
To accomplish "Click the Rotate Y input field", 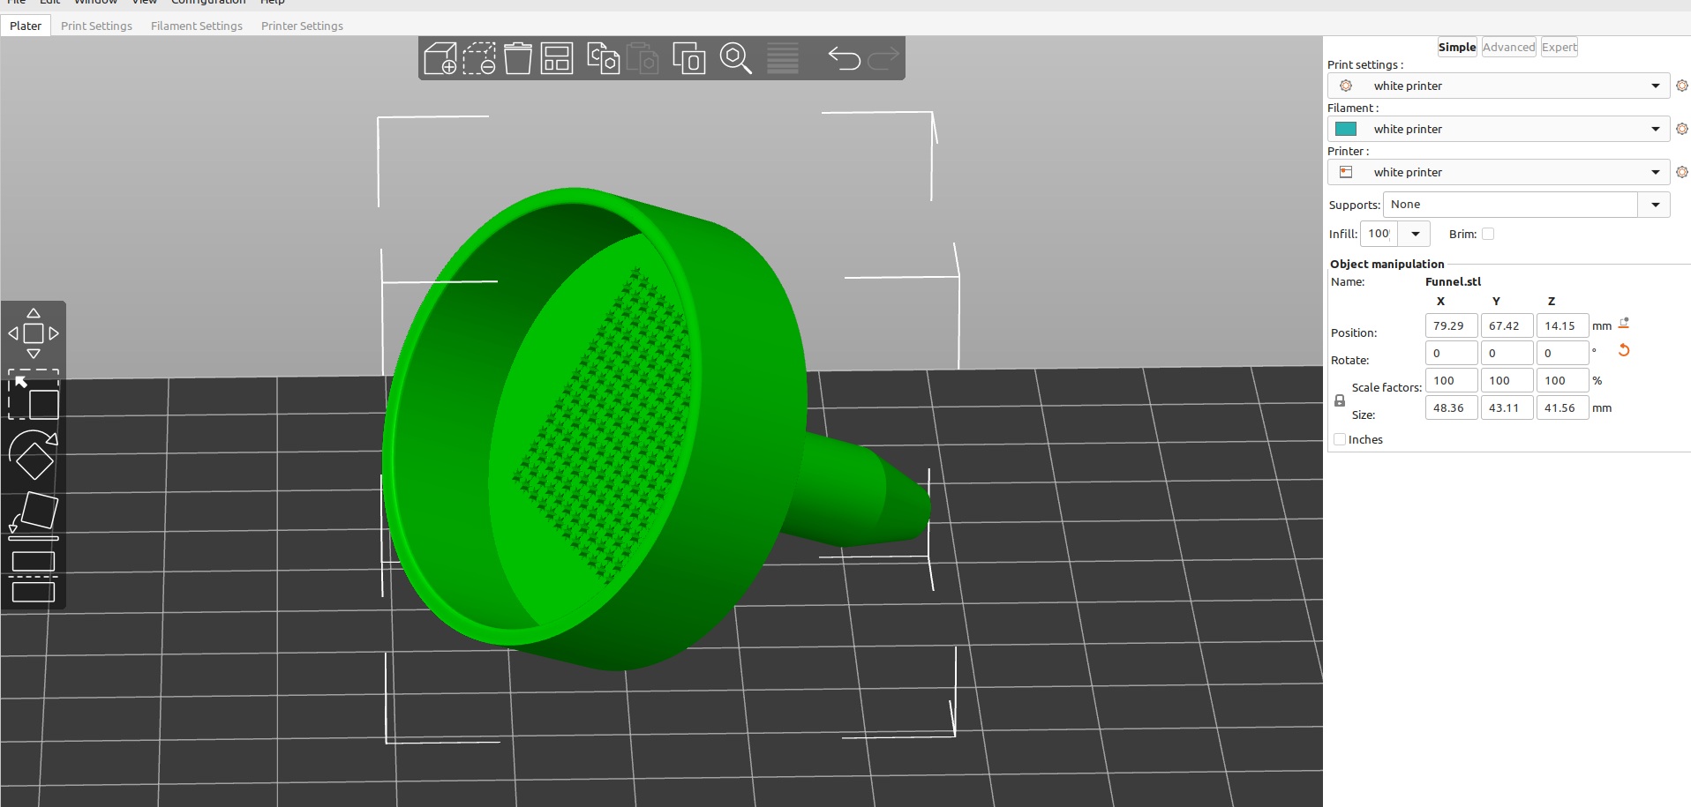I will coord(1507,353).
